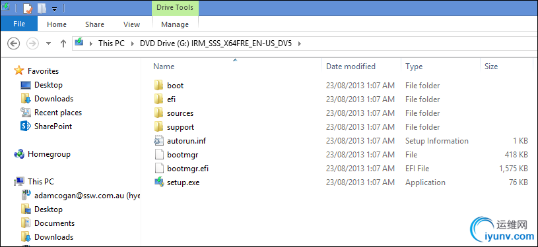Click the Forward navigation arrow

pos(32,43)
